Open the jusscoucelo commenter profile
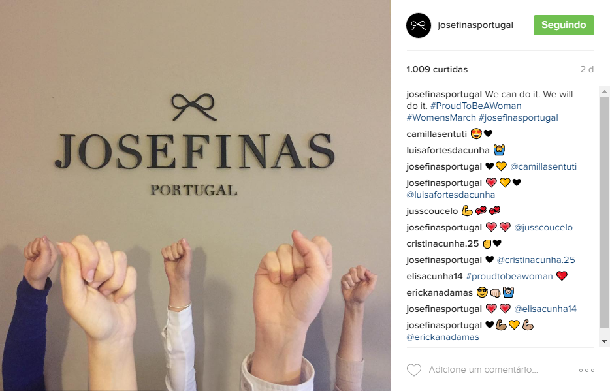This screenshot has width=610, height=391. tap(432, 211)
